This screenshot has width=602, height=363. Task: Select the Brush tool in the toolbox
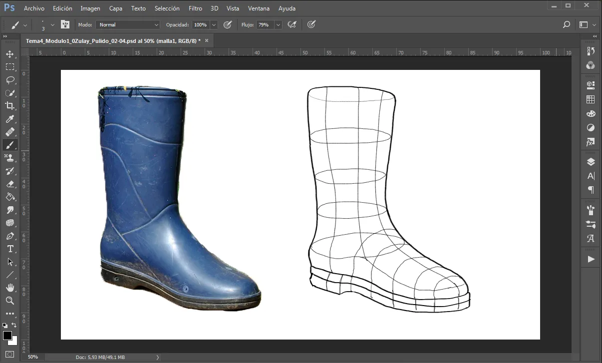click(x=10, y=145)
